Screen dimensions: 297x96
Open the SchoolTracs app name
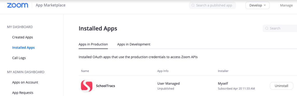coord(105,86)
